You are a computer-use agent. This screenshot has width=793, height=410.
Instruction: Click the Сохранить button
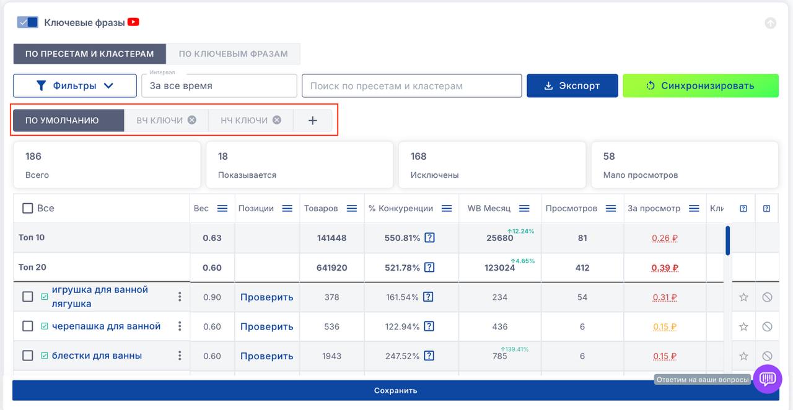395,391
